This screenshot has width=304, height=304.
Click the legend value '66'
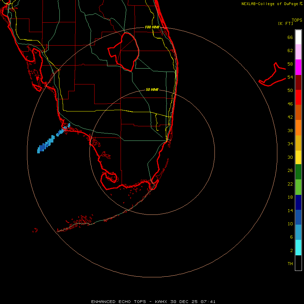[290, 37]
